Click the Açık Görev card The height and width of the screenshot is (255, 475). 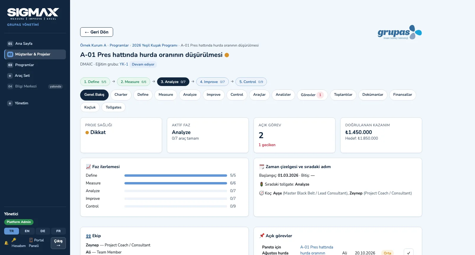(294, 135)
